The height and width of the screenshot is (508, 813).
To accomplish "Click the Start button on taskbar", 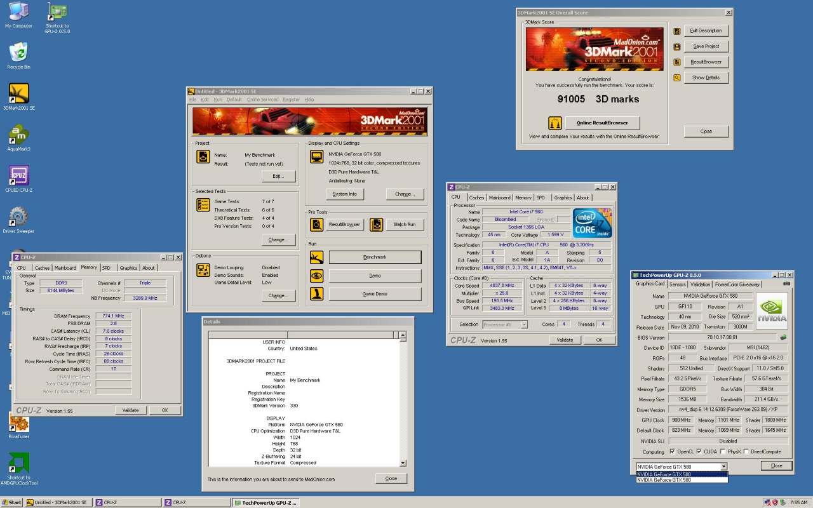I will click(x=11, y=502).
